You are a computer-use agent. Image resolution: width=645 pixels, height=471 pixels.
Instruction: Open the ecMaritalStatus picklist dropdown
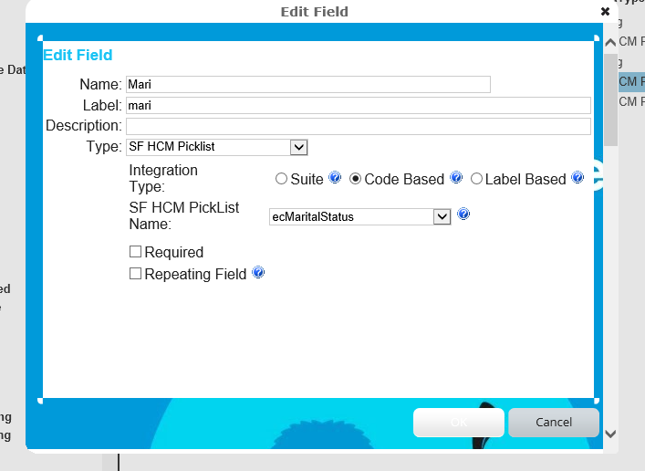pos(360,216)
